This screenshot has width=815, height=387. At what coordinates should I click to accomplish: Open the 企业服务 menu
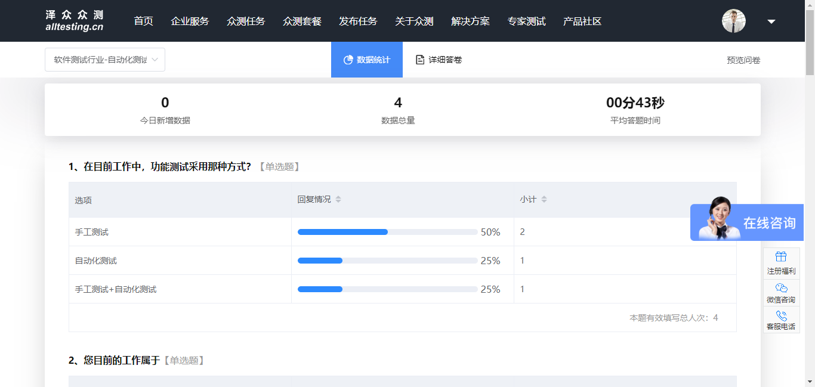tap(190, 21)
